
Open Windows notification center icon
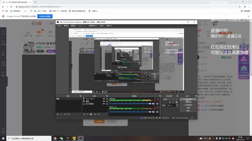pyautogui.click(x=248, y=138)
